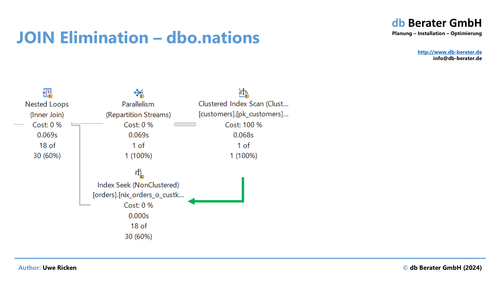Click the 'Nested Loops' operator label

(47, 104)
